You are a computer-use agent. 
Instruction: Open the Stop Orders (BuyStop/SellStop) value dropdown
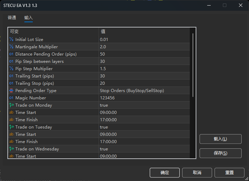coord(144,91)
